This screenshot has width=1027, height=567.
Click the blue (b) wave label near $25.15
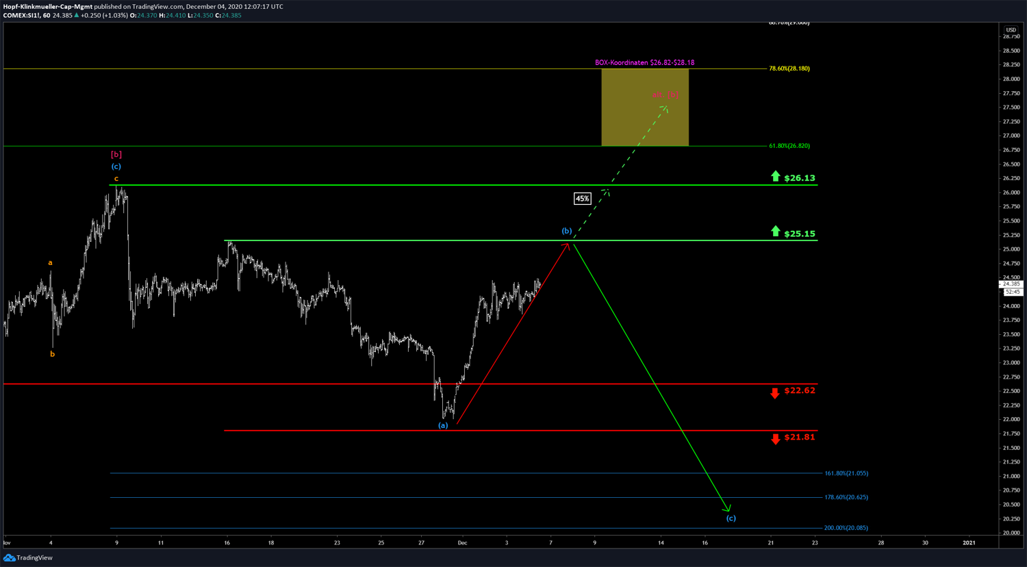click(x=567, y=231)
